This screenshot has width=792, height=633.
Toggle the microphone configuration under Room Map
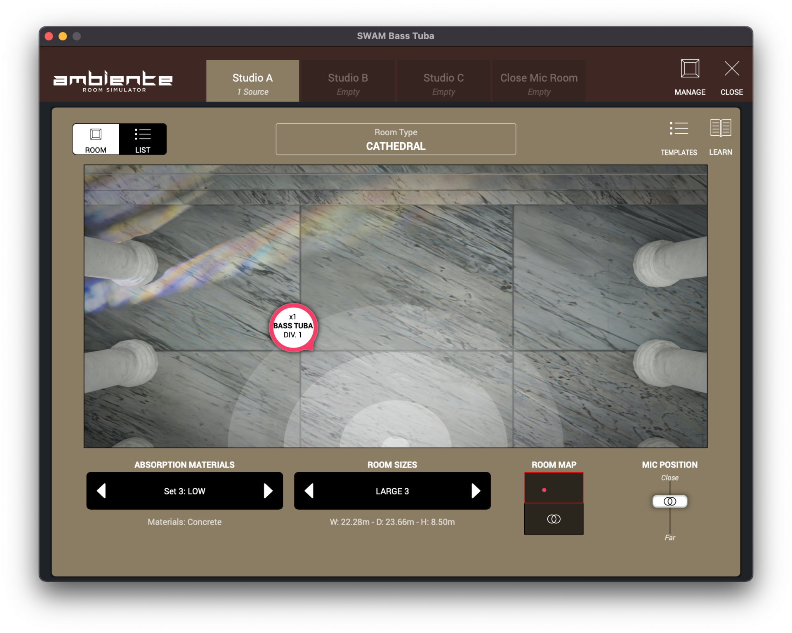pyautogui.click(x=554, y=519)
